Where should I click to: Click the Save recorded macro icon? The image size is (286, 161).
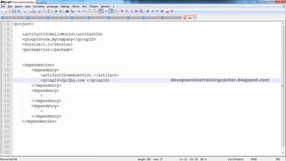pos(141,11)
